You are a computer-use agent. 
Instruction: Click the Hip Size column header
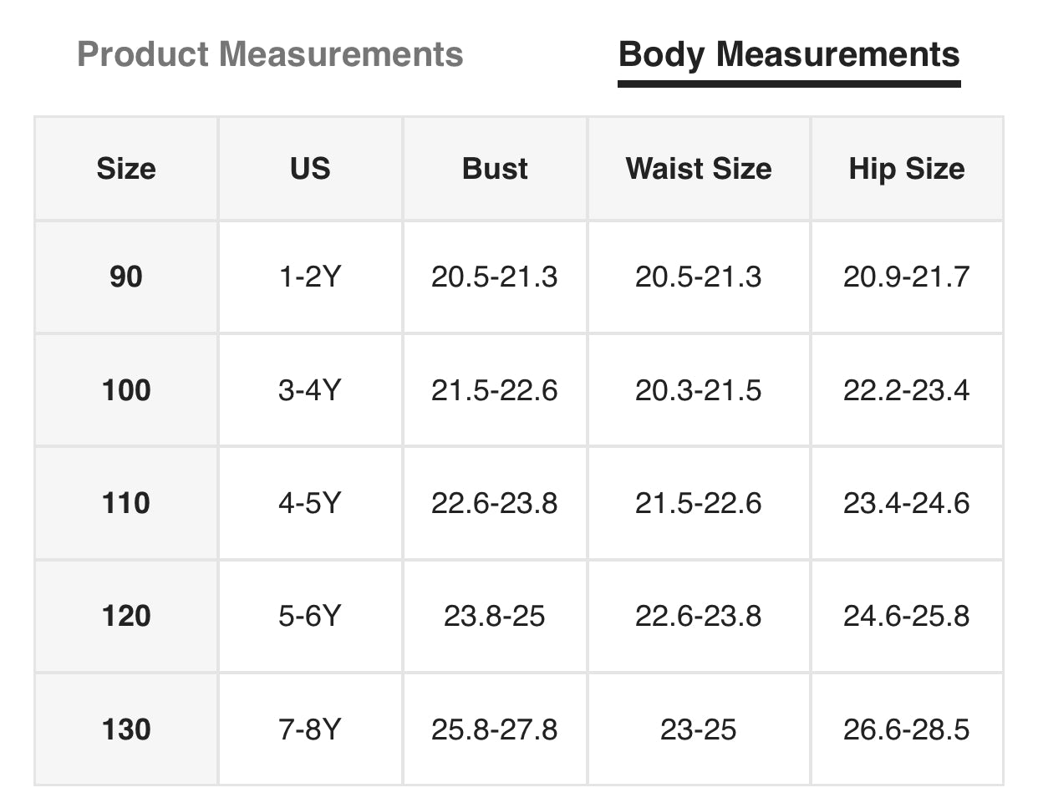907,169
